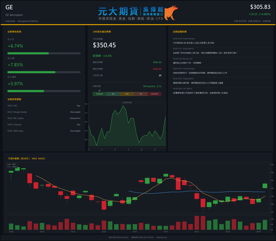Viewport: 276px width, 241px height.
Task: Select the RBC Capital Outperform rating row
Action: tap(44, 118)
